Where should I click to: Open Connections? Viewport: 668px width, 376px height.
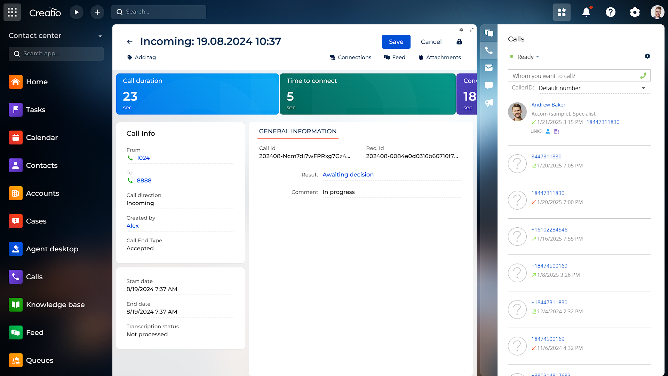point(351,57)
